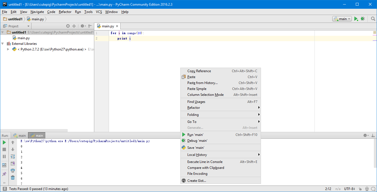
Task: Click the green Run button in the top toolbar
Action: pos(356,19)
